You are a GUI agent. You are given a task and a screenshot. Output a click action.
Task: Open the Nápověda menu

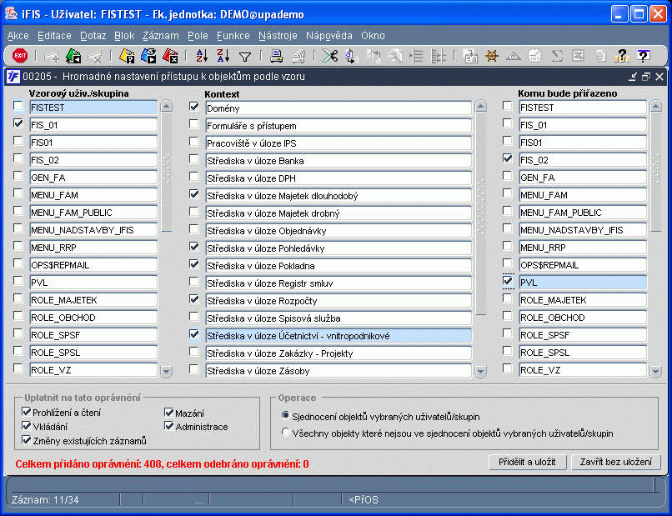(329, 36)
